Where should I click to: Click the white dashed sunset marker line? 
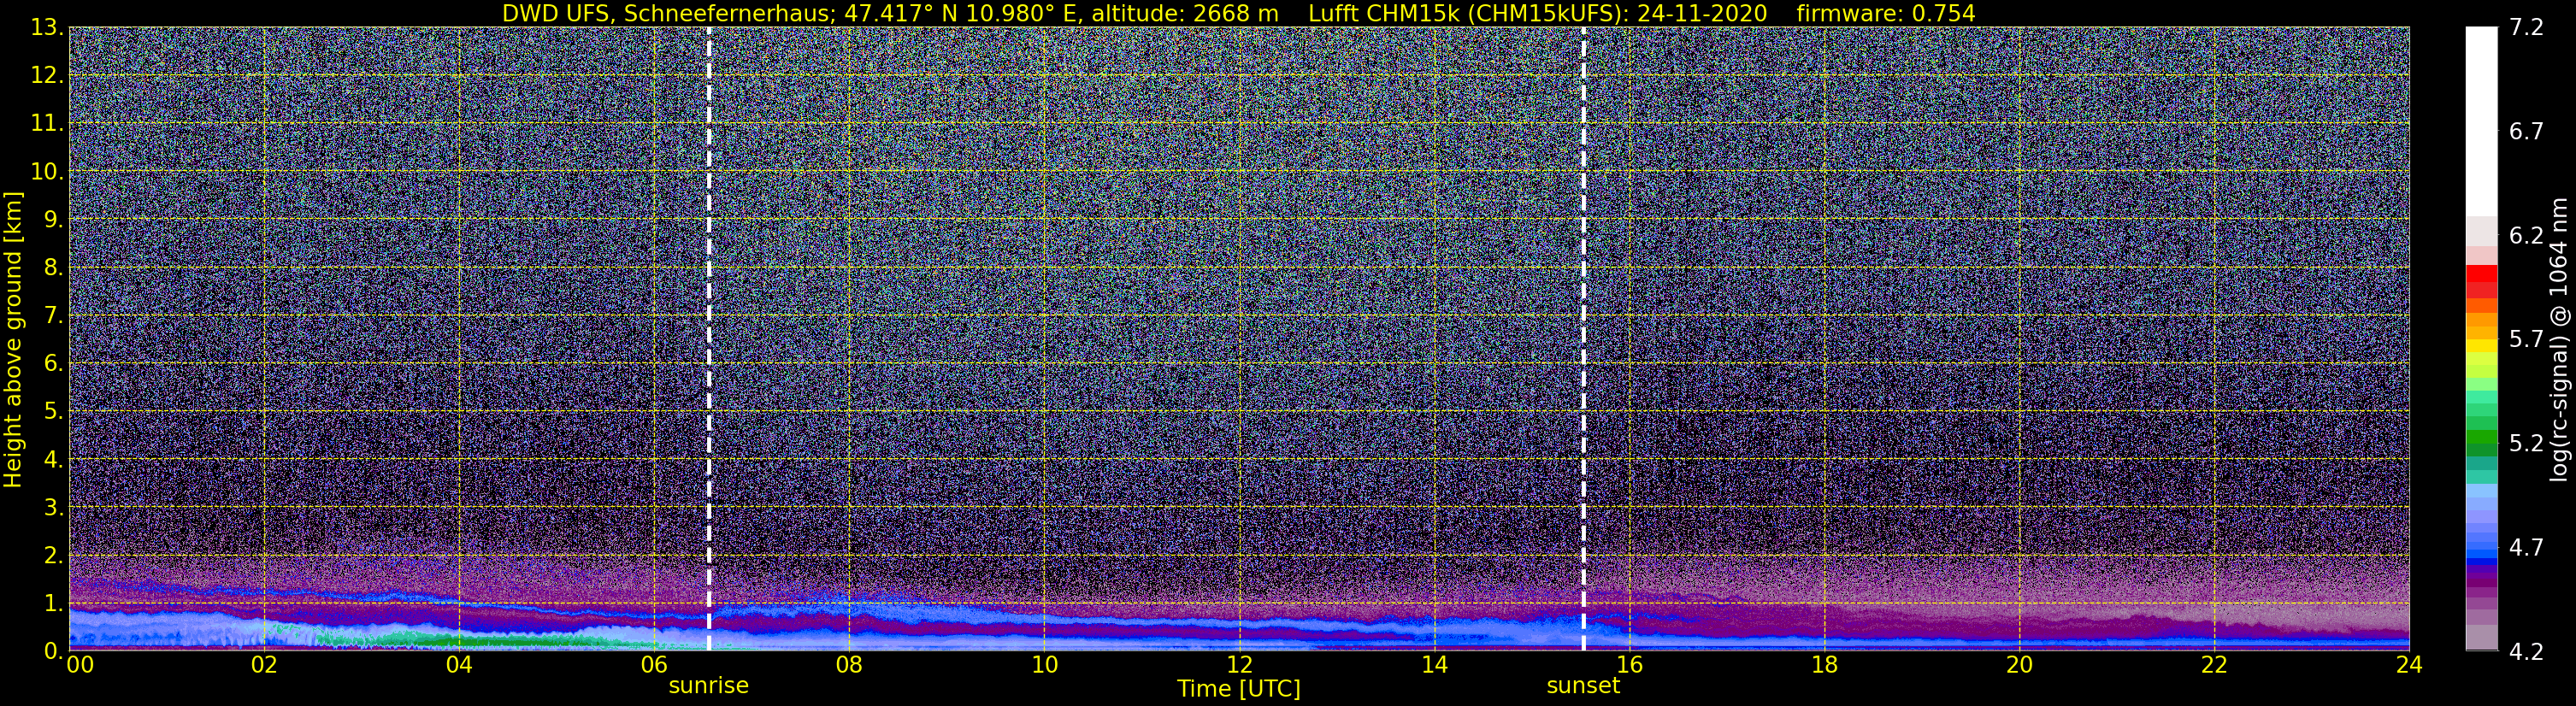click(x=1584, y=339)
